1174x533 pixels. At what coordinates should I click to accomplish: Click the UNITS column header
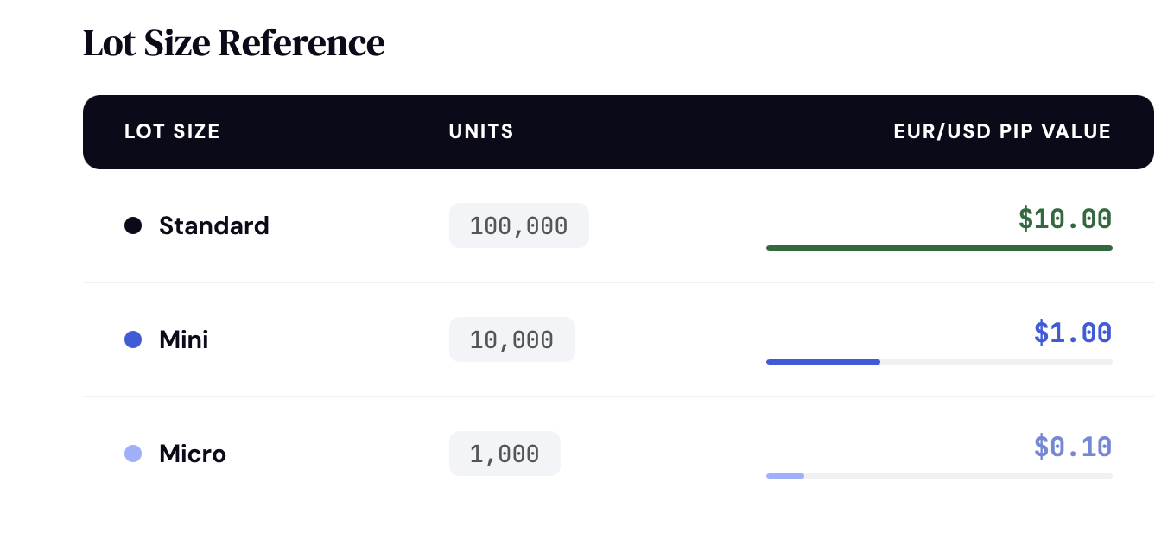pyautogui.click(x=481, y=132)
